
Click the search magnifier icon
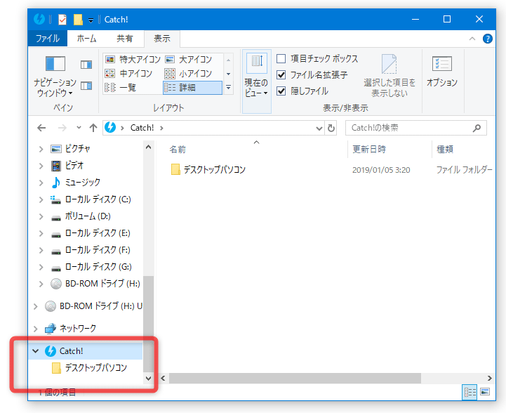coord(477,129)
